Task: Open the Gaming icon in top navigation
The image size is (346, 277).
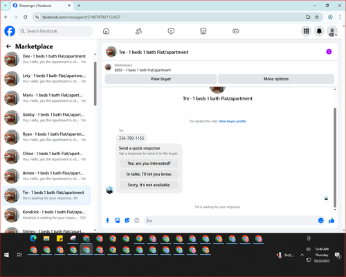Action: (x=235, y=31)
